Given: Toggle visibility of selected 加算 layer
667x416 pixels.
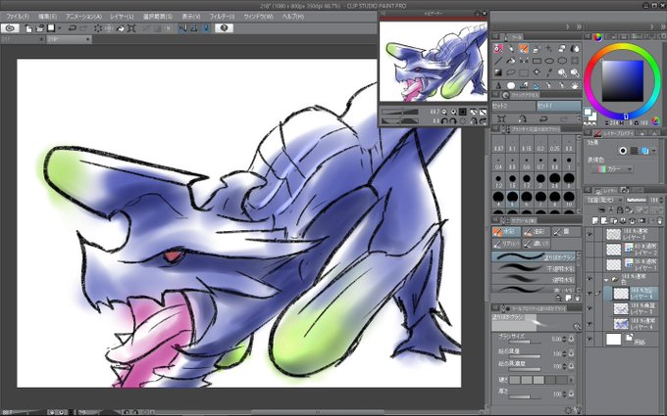Looking at the screenshot, I should coord(590,294).
